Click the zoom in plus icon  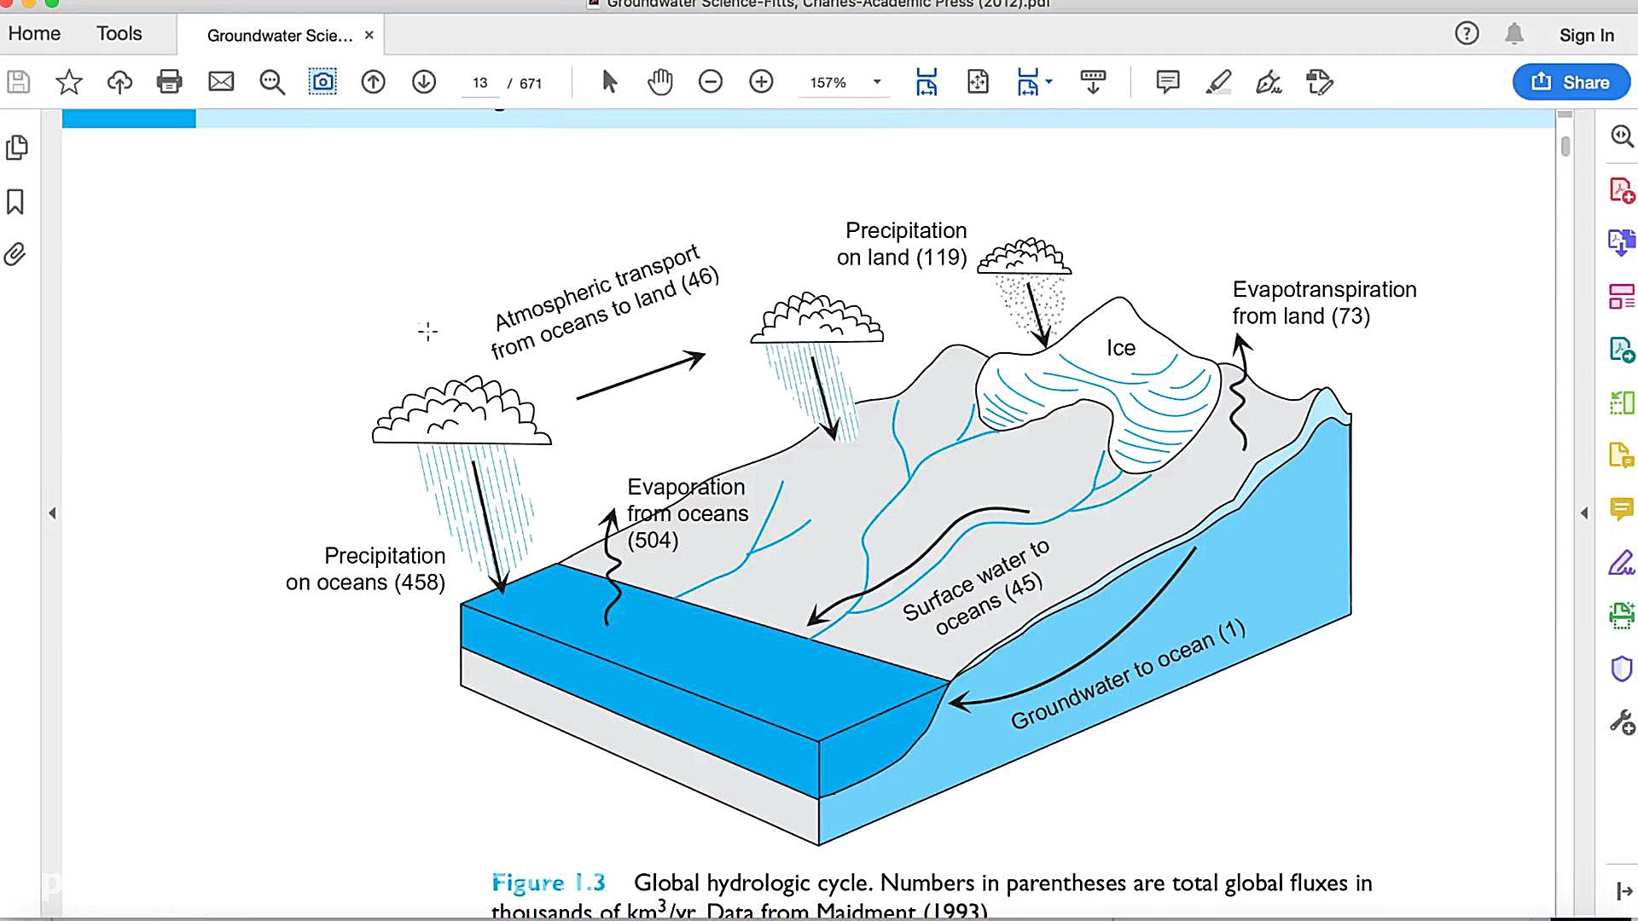click(761, 82)
